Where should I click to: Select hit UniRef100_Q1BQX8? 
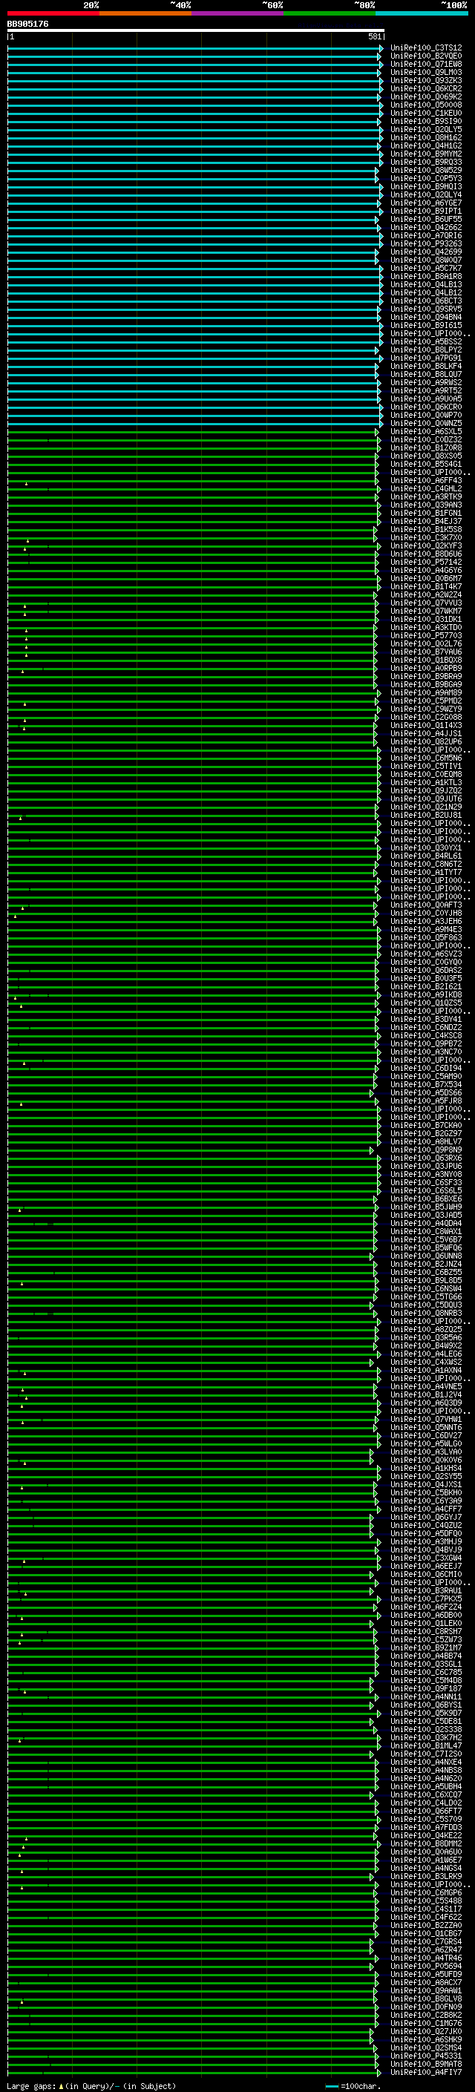pos(426,660)
